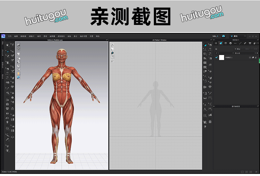The height and width of the screenshot is (176, 260).
Task: Click the top icon in 2D window's vertical toolbar
Action: click(x=112, y=45)
